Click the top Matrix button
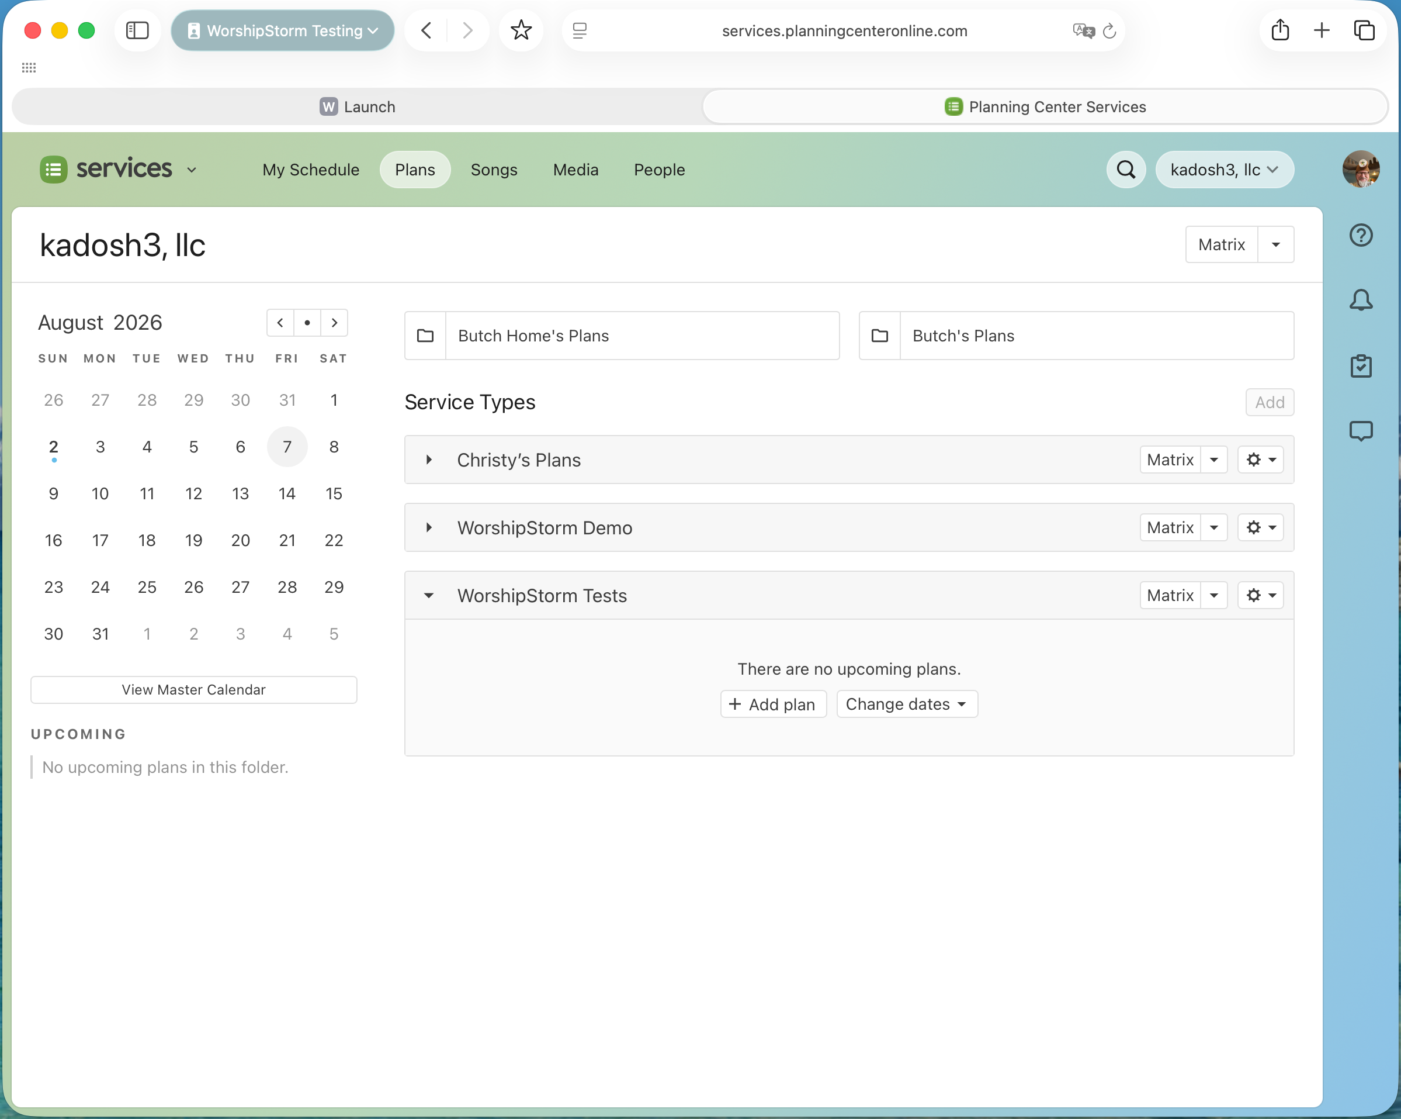 click(1222, 244)
